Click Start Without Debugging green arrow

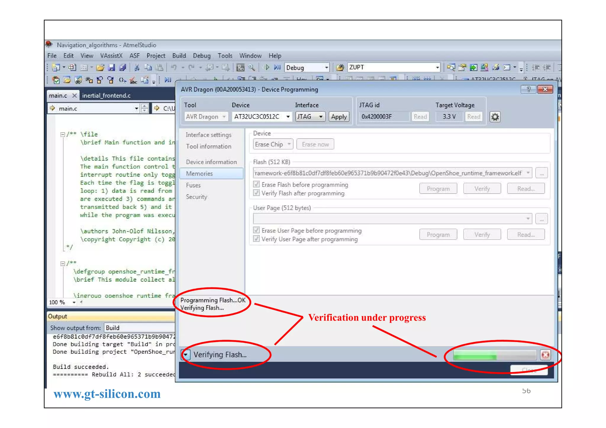(x=267, y=67)
